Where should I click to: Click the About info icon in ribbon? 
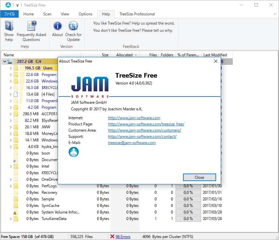58,26
